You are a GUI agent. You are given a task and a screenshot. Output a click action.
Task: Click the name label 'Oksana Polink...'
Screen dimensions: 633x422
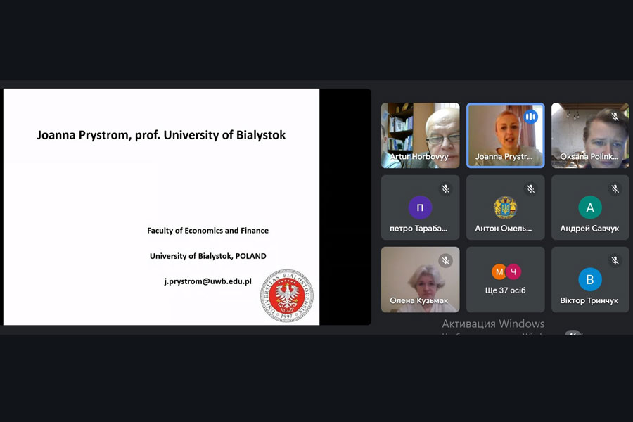click(x=589, y=157)
